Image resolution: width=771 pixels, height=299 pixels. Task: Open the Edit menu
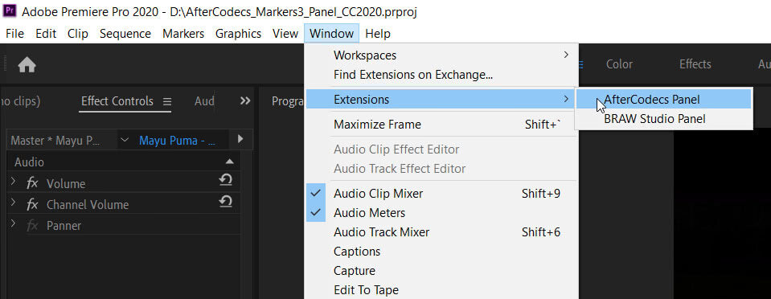click(46, 34)
